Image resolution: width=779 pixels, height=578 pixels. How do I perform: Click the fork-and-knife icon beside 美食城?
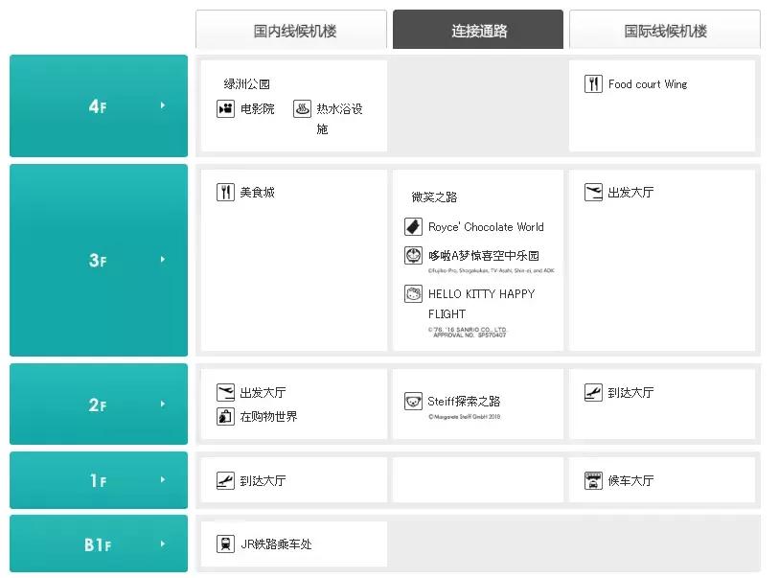coord(225,192)
